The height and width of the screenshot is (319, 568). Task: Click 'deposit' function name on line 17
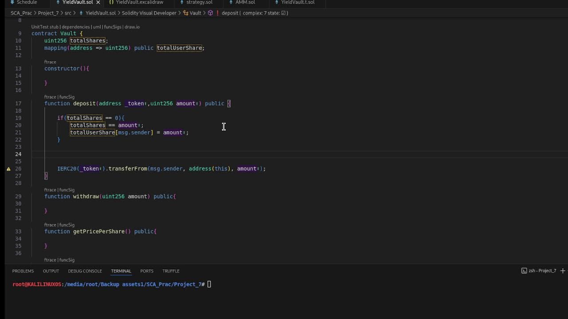(x=84, y=104)
